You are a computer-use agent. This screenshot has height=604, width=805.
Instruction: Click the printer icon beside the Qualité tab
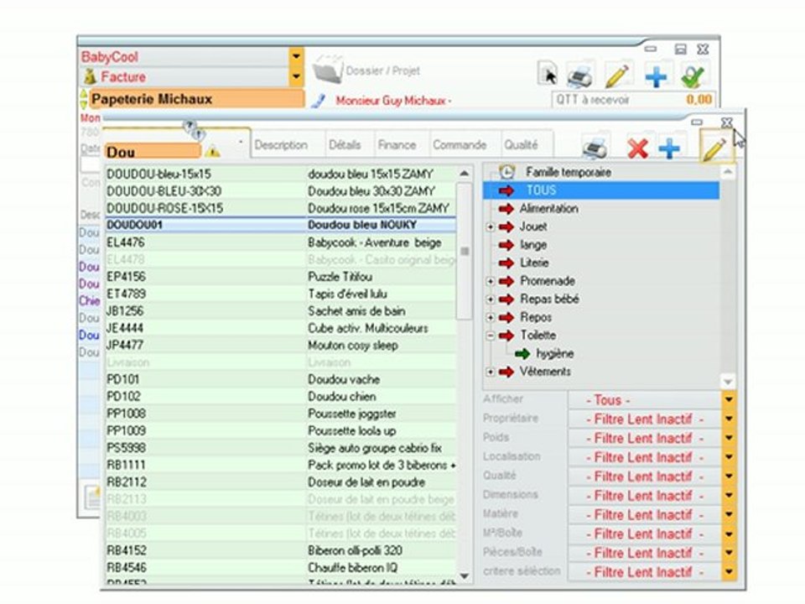point(595,148)
